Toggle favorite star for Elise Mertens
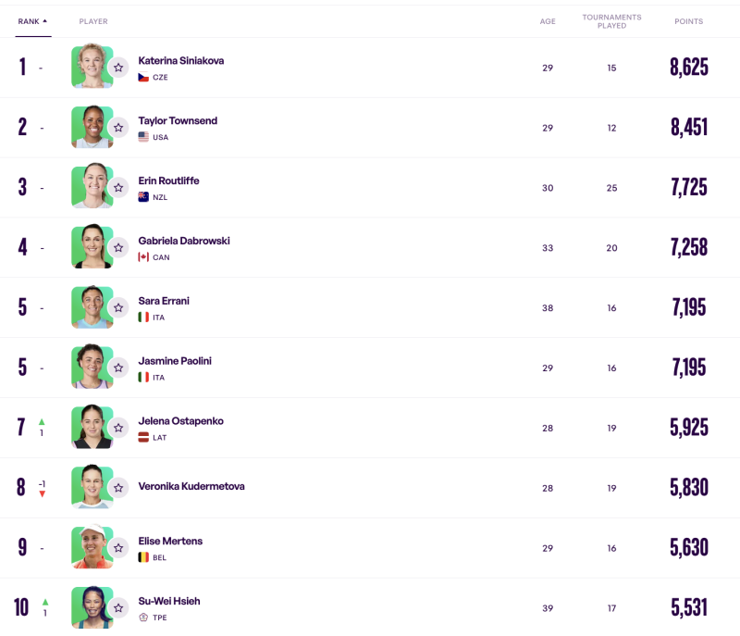Viewport: 740px width, 636px height. (x=118, y=548)
